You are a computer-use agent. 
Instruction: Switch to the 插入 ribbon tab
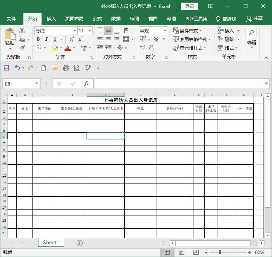point(51,19)
